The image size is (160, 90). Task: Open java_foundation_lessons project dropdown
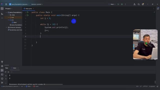pyautogui.click(x=19, y=4)
